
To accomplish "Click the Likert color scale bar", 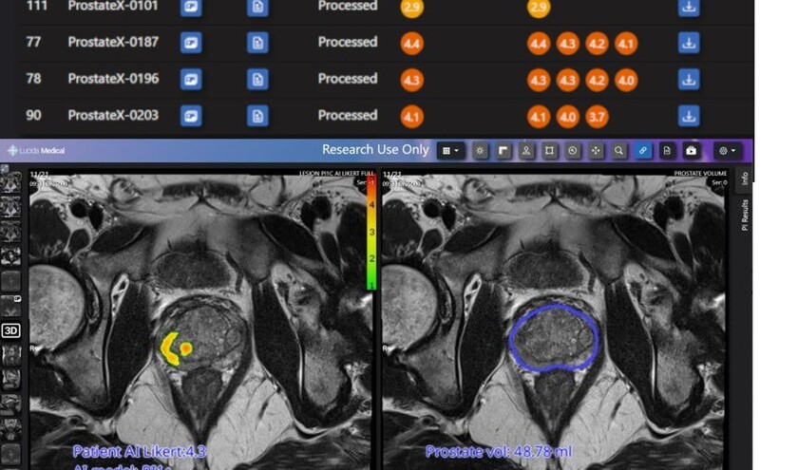I will pos(371,233).
